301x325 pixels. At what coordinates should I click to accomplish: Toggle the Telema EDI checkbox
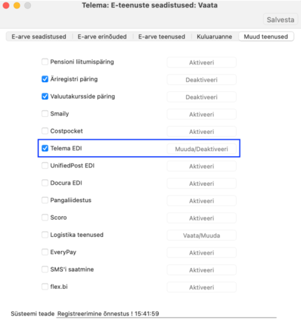coord(45,148)
